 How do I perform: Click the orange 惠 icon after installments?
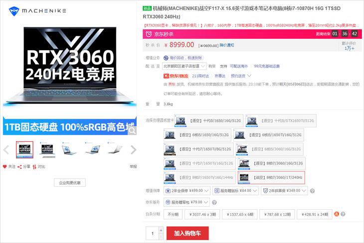pos(337,214)
